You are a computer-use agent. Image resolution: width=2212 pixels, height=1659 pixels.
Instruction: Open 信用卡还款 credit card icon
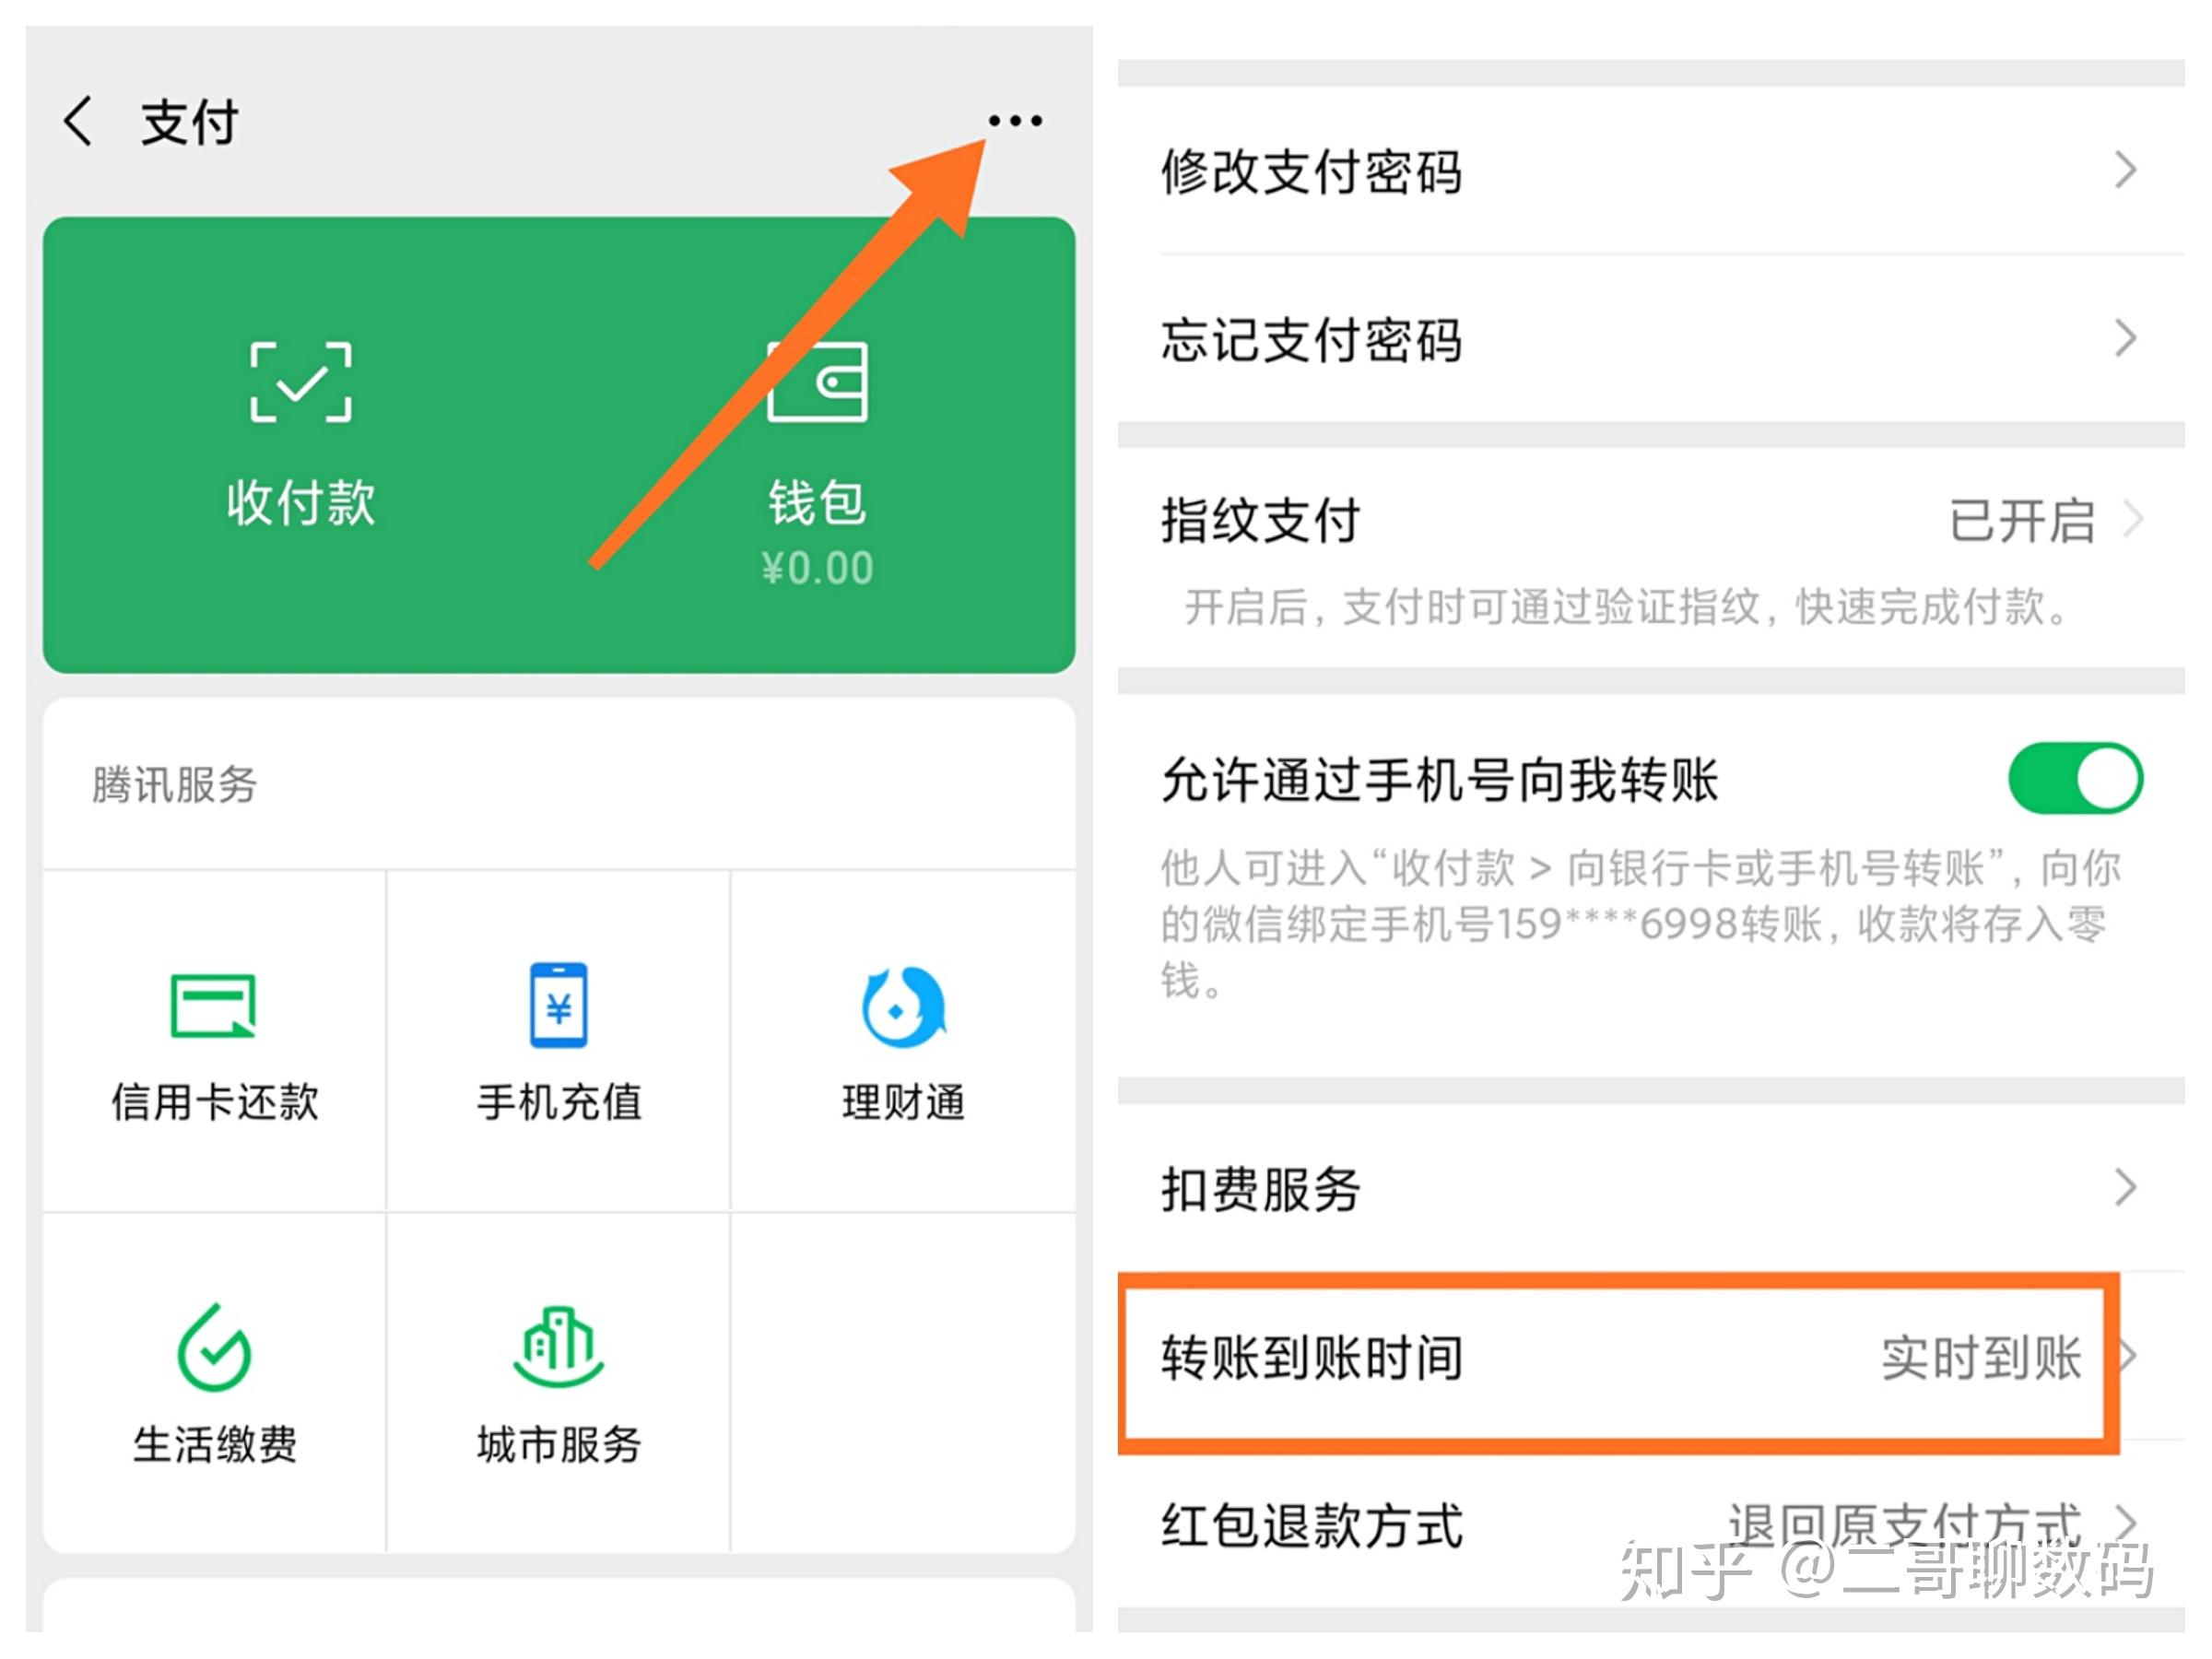tap(214, 1006)
